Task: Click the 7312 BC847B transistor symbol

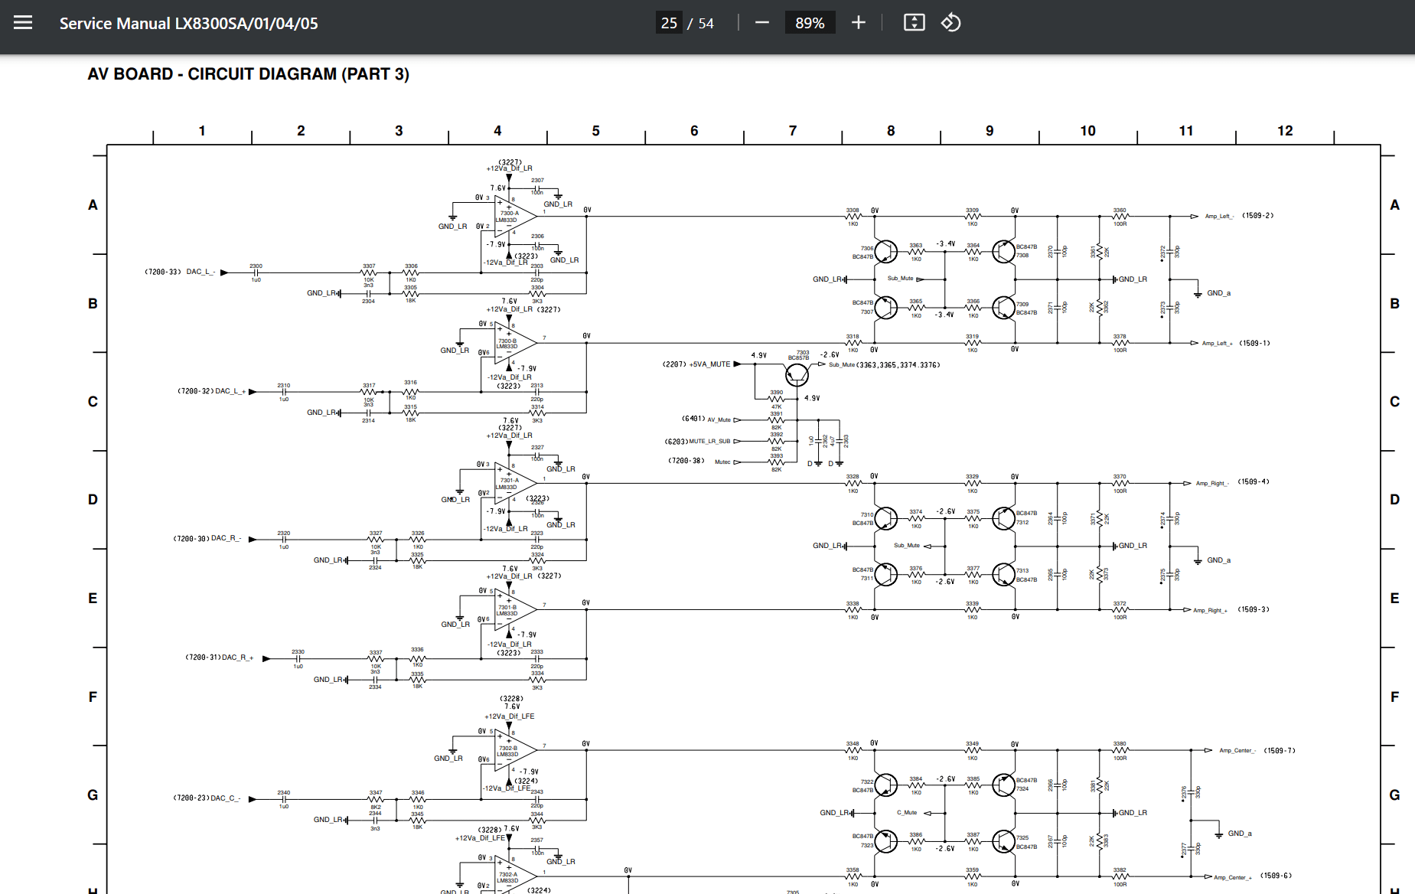Action: [1003, 518]
